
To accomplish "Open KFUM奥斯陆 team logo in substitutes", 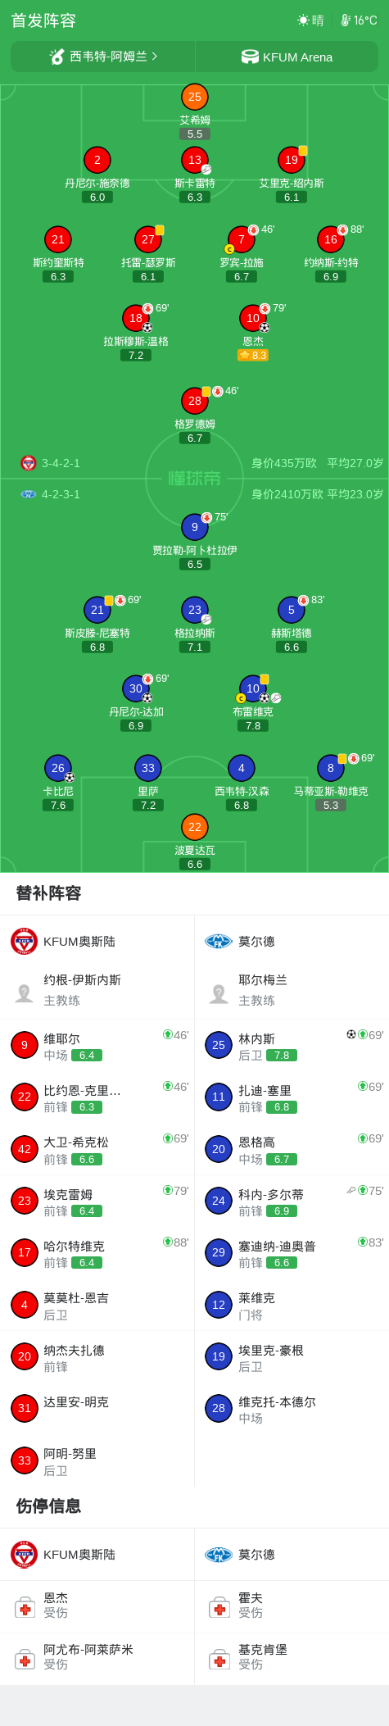I will tap(25, 941).
